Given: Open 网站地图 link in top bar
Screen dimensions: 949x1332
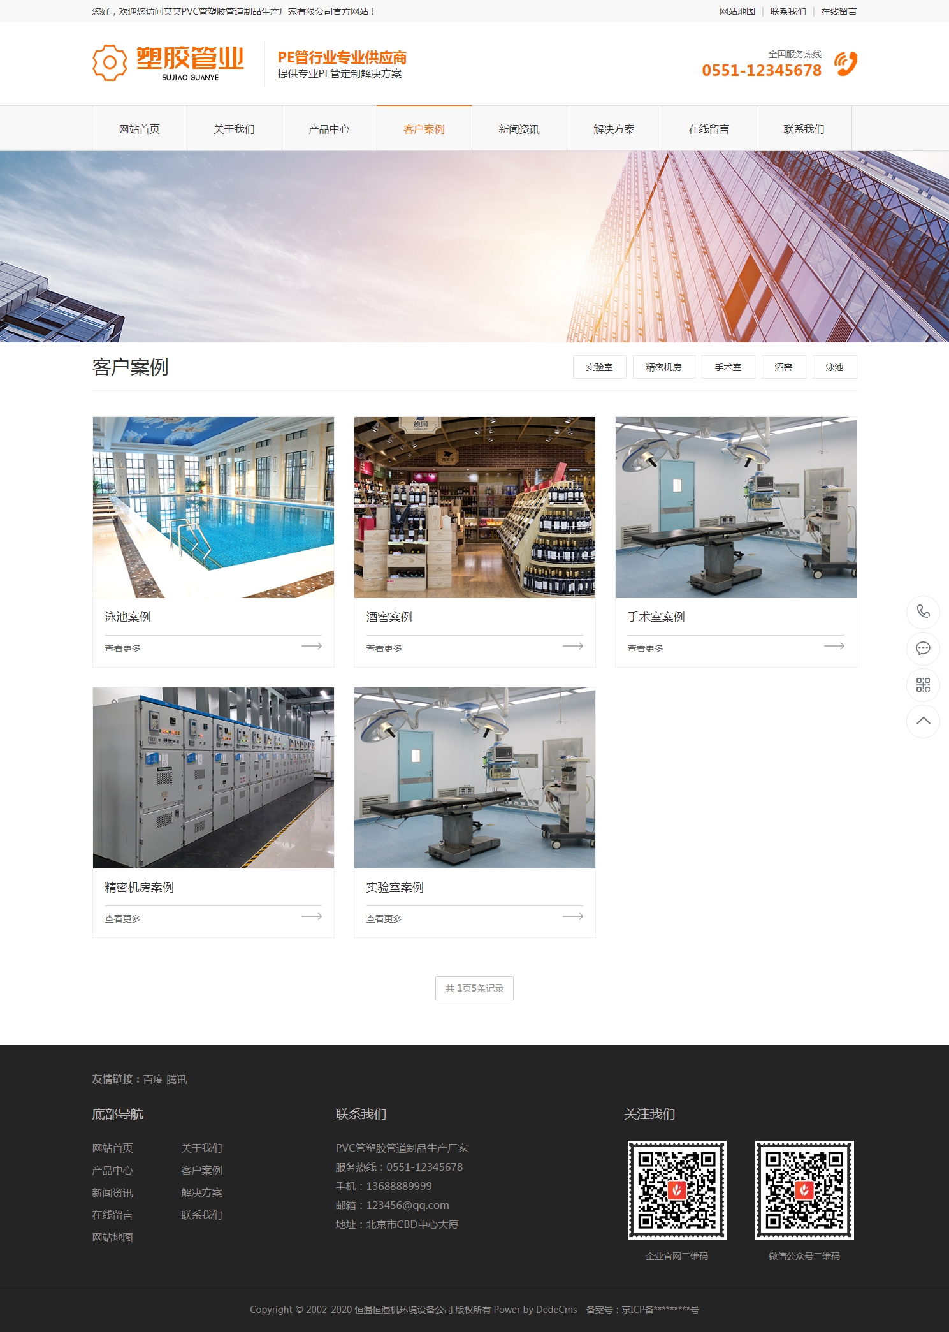Looking at the screenshot, I should pos(737,11).
